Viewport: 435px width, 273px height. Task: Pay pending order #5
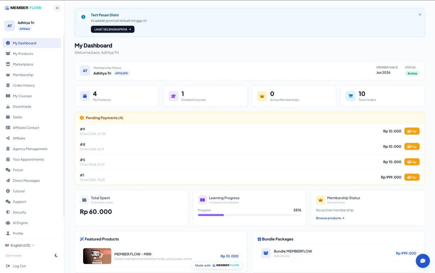pyautogui.click(x=412, y=162)
